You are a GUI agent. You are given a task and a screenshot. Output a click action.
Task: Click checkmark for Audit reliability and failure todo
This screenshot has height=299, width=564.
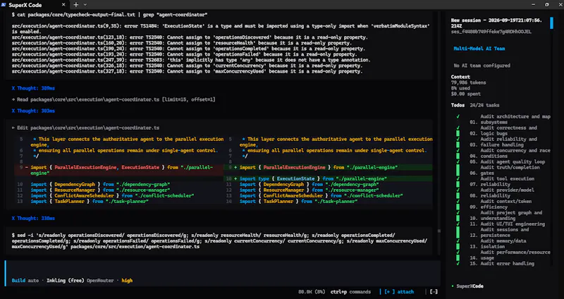pos(458,139)
